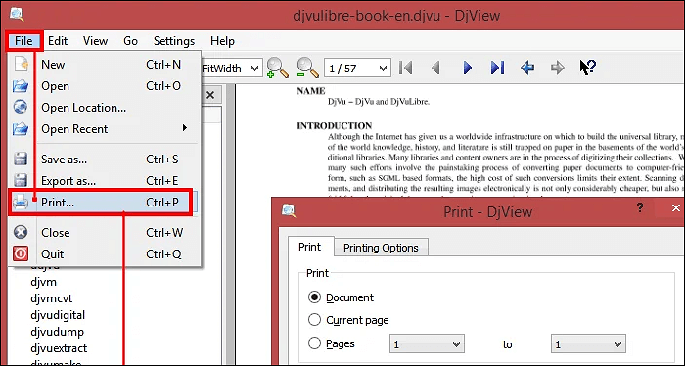685x366 pixels.
Task: Close the side panel with X
Action: (210, 95)
